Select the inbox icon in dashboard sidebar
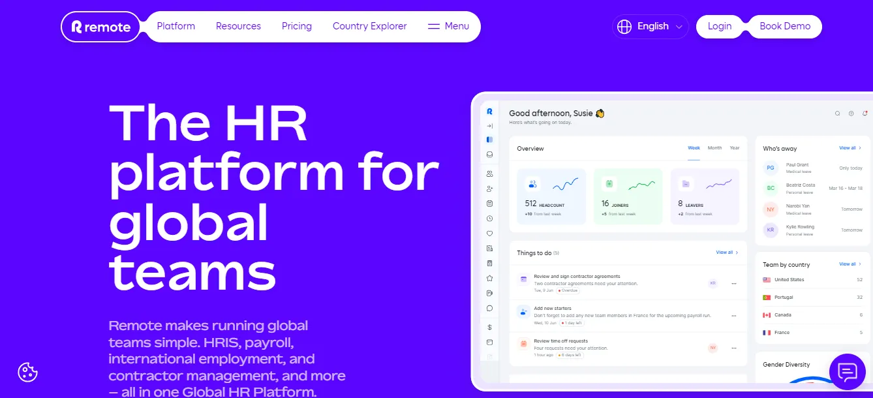The width and height of the screenshot is (873, 398). coord(489,155)
